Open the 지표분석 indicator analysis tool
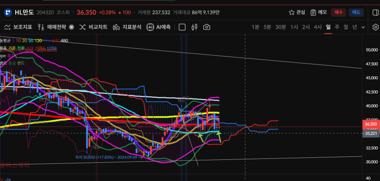Image resolution: width=380 pixels, height=181 pixels. pos(127,27)
